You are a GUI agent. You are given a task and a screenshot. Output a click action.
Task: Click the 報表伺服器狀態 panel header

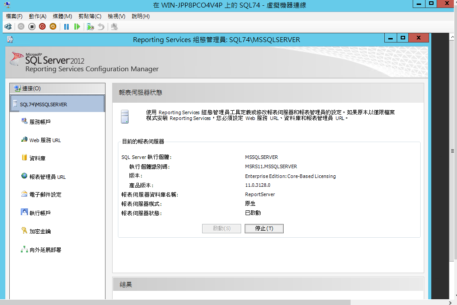pyautogui.click(x=268, y=93)
